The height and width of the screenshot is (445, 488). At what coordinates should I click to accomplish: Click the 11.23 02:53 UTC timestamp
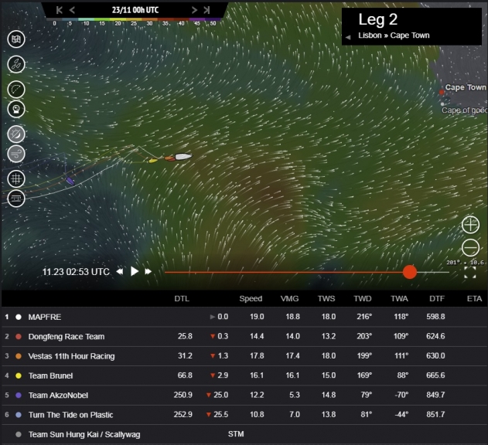76,272
